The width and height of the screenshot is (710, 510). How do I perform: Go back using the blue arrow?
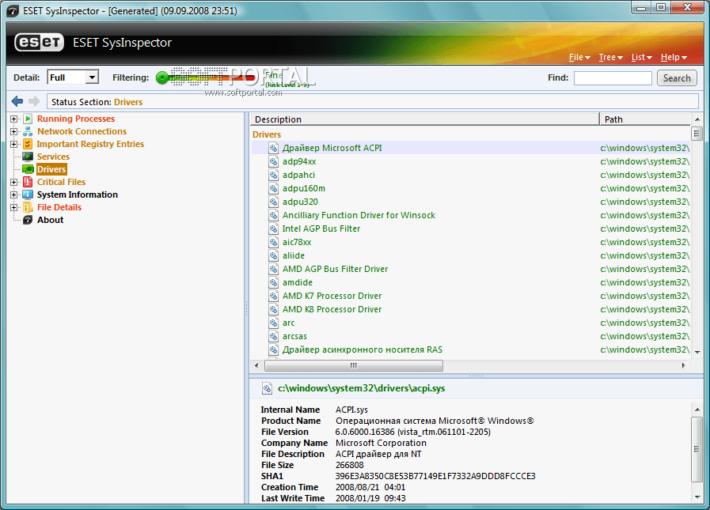point(17,101)
